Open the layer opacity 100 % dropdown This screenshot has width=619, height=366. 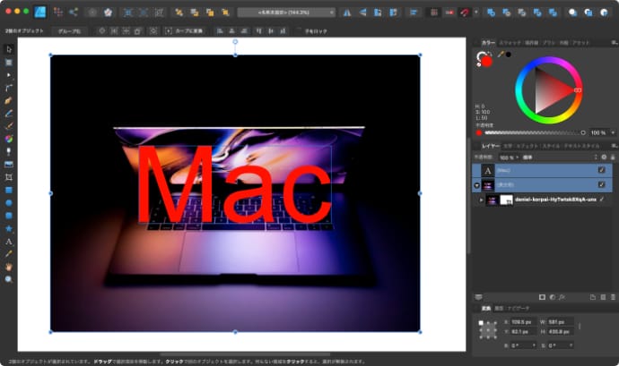point(510,157)
